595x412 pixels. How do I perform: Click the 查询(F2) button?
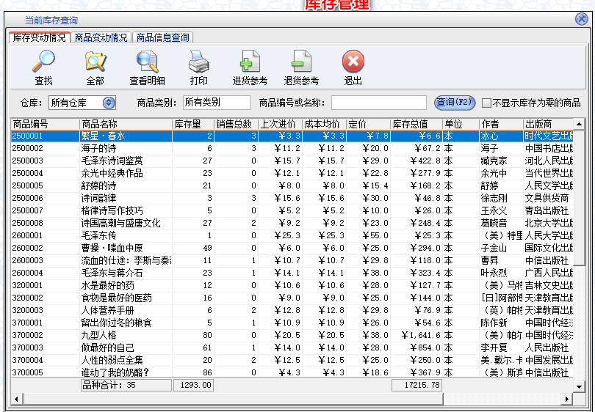[x=455, y=102]
